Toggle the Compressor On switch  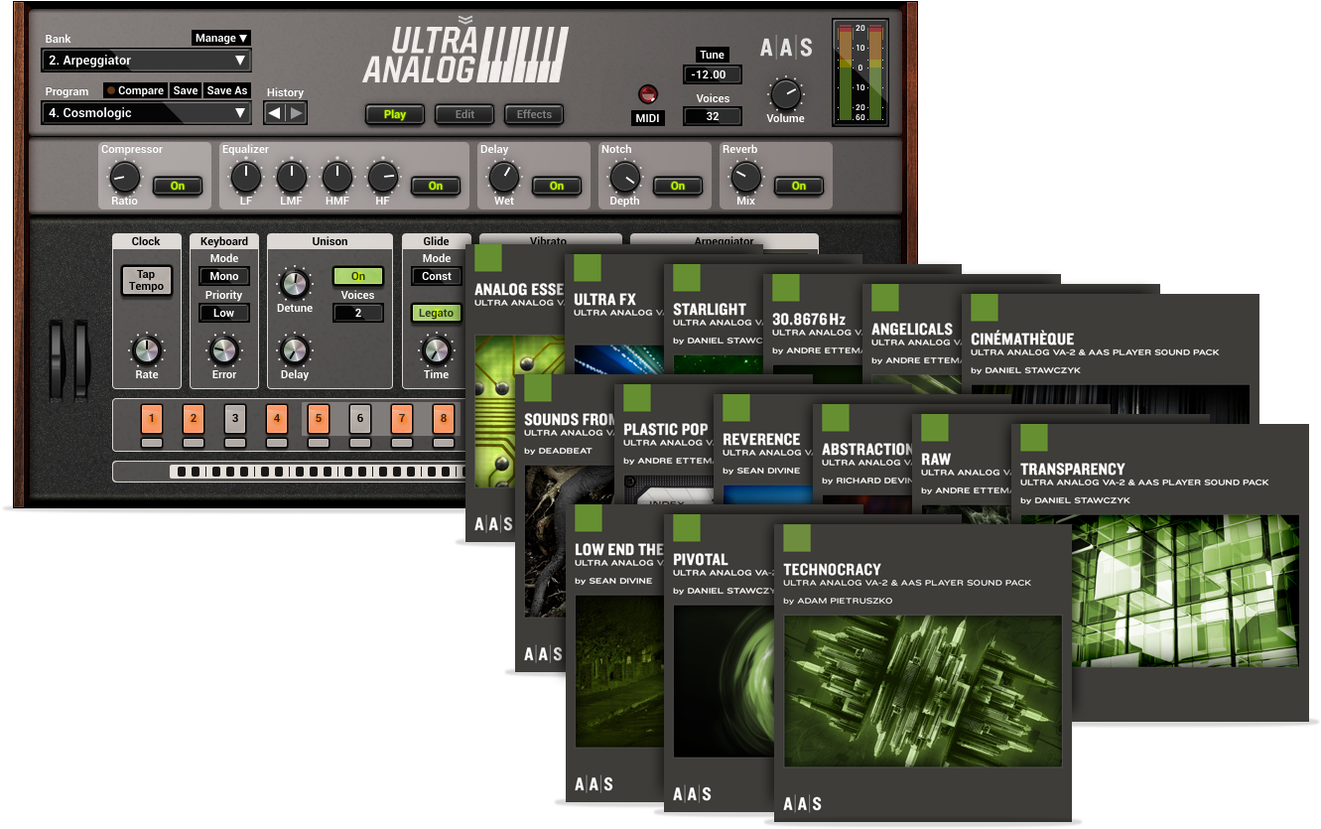click(x=178, y=186)
